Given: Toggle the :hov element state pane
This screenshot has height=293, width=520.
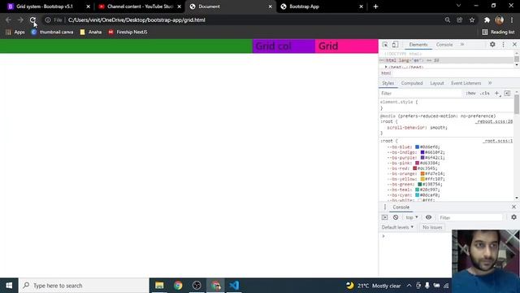Looking at the screenshot, I should pyautogui.click(x=470, y=94).
